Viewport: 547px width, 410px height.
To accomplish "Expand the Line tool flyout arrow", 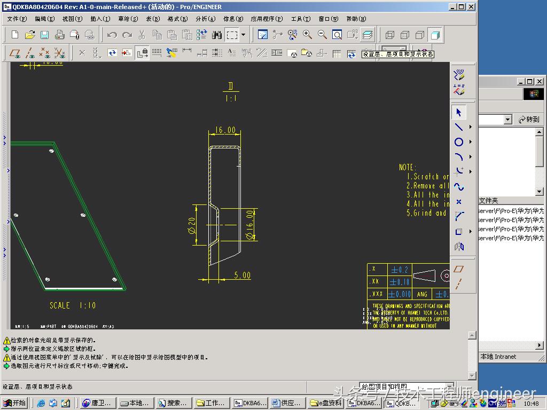I will point(471,127).
